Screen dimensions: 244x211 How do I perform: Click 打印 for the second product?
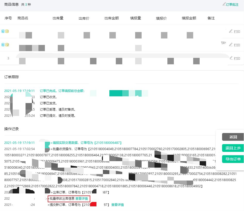pos(237,44)
